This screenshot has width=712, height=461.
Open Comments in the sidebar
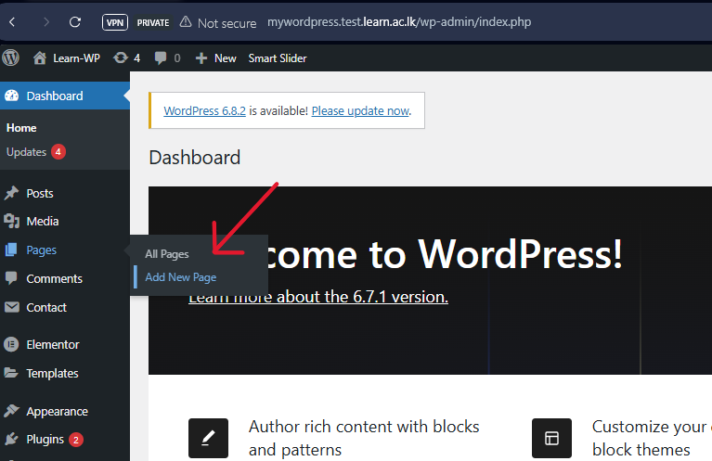(x=55, y=278)
